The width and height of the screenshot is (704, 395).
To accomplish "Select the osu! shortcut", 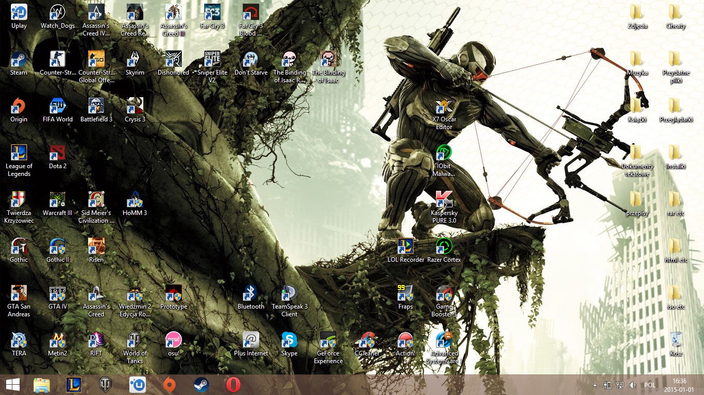I will coord(174,344).
